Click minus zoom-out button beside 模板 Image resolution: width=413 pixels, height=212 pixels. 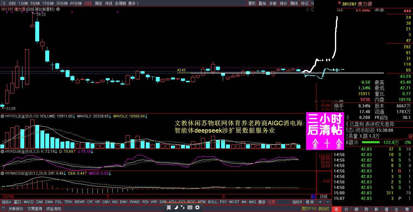[328, 202]
